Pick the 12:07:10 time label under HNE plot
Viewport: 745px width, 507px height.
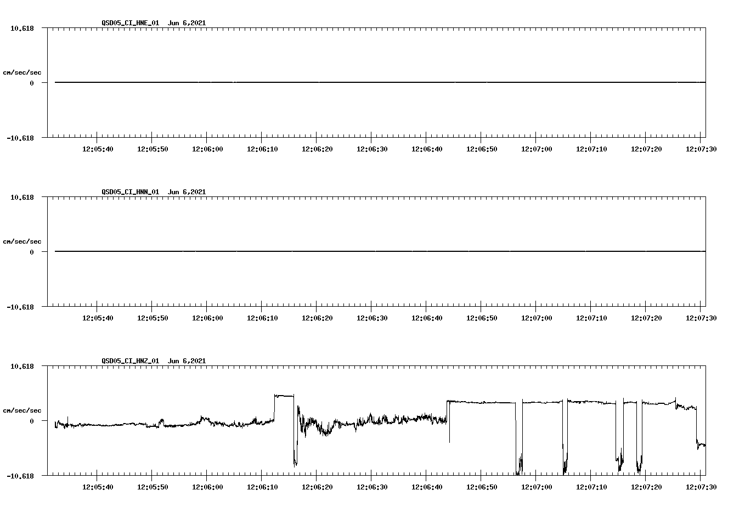pyautogui.click(x=591, y=149)
